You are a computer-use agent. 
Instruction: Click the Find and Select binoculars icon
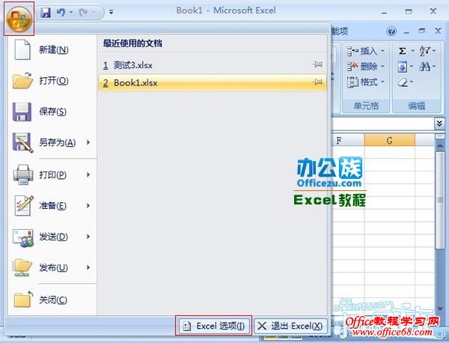(425, 67)
